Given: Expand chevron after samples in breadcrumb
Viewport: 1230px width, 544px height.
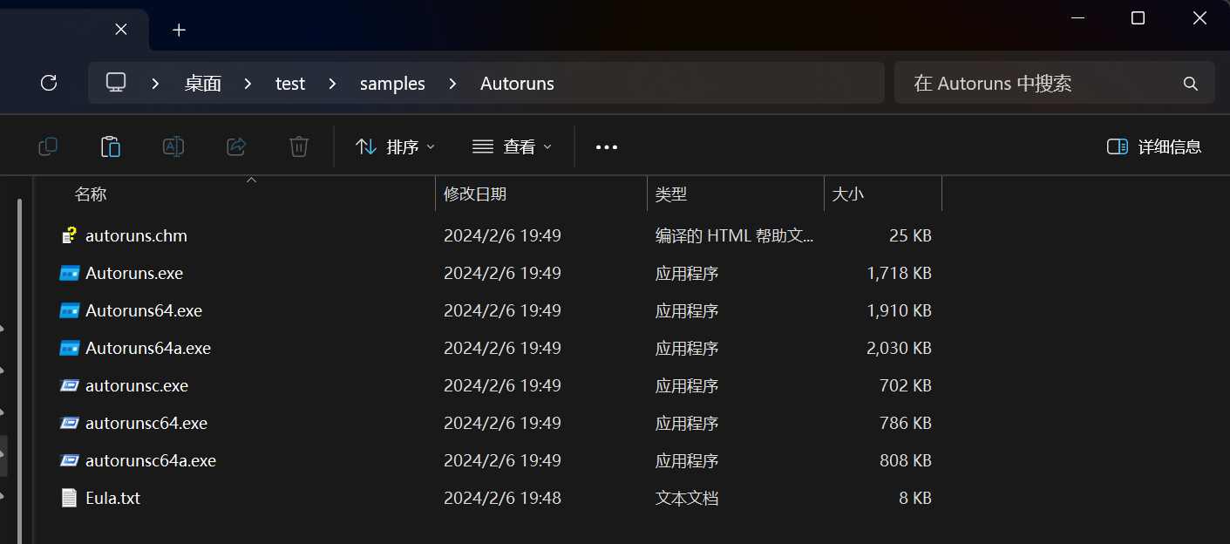Looking at the screenshot, I should [452, 84].
